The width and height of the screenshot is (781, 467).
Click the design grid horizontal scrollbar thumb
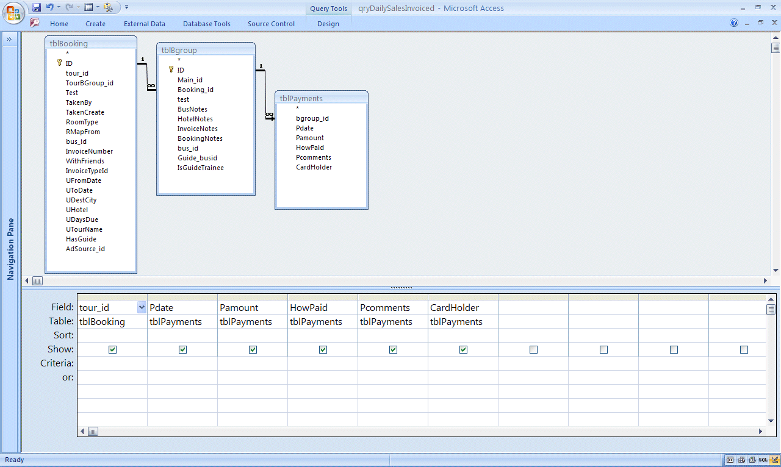pyautogui.click(x=93, y=432)
